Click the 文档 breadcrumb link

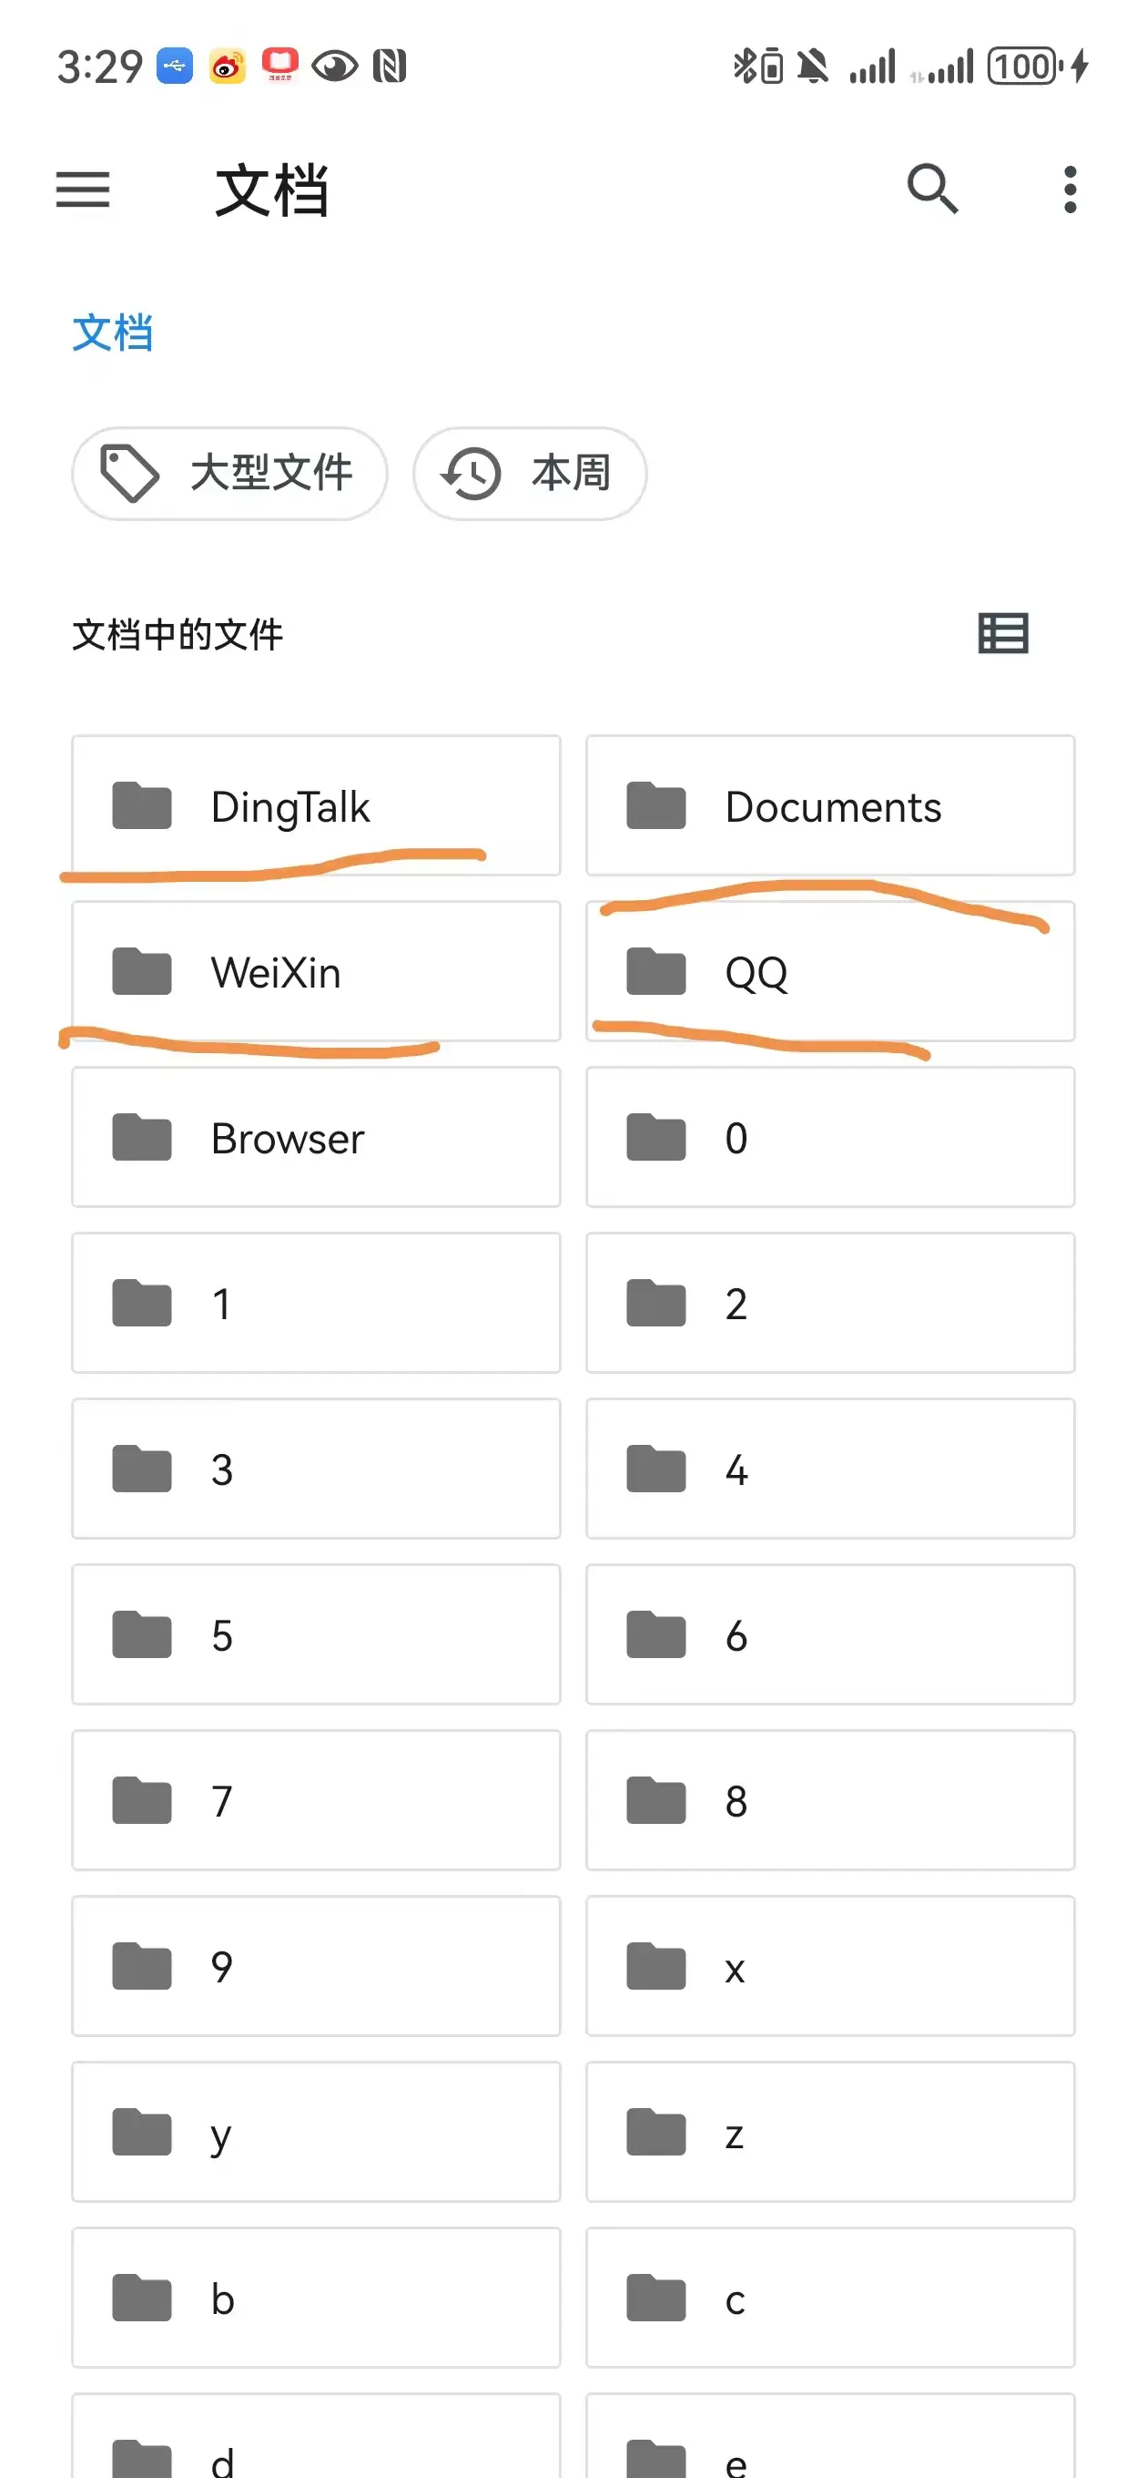tap(113, 333)
